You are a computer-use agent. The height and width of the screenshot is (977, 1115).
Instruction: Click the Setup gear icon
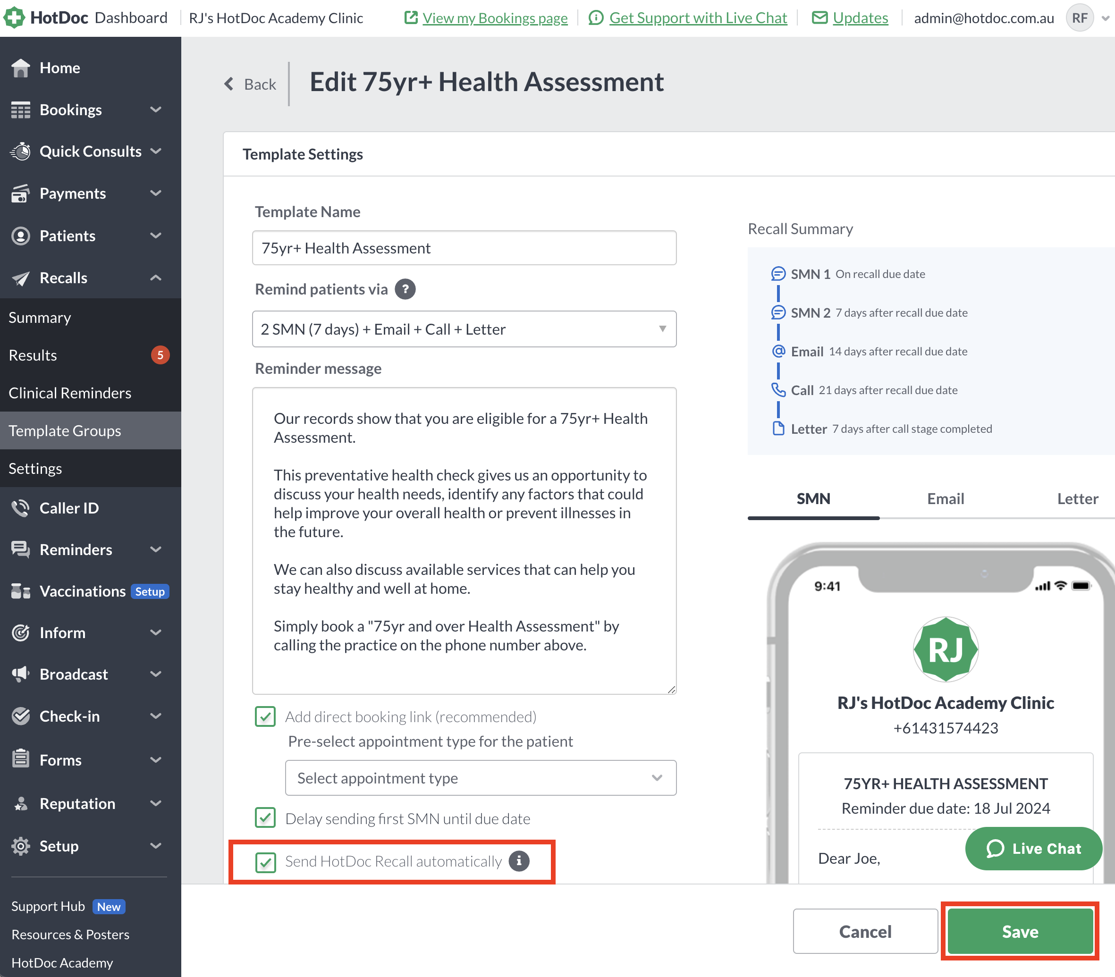[21, 846]
